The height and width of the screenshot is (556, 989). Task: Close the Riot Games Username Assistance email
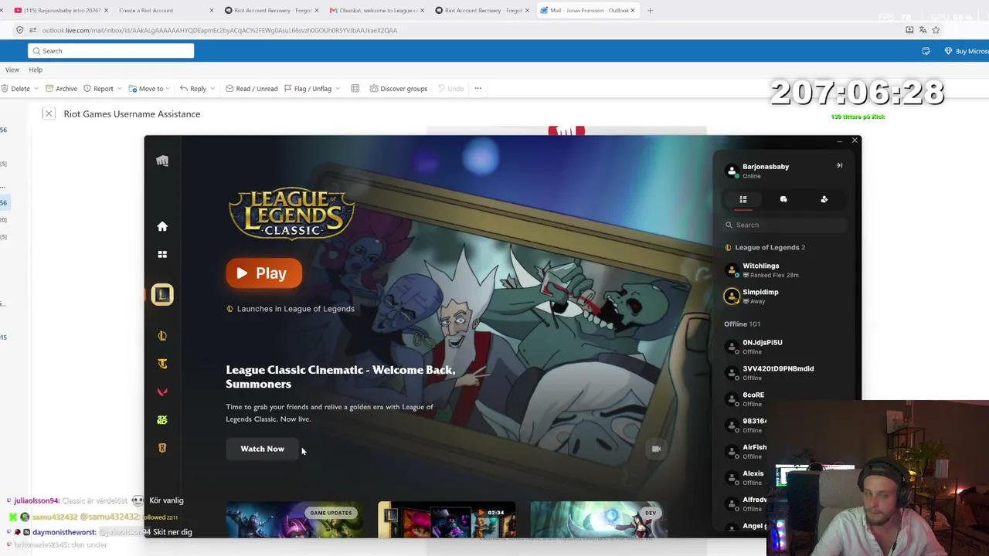(x=49, y=114)
